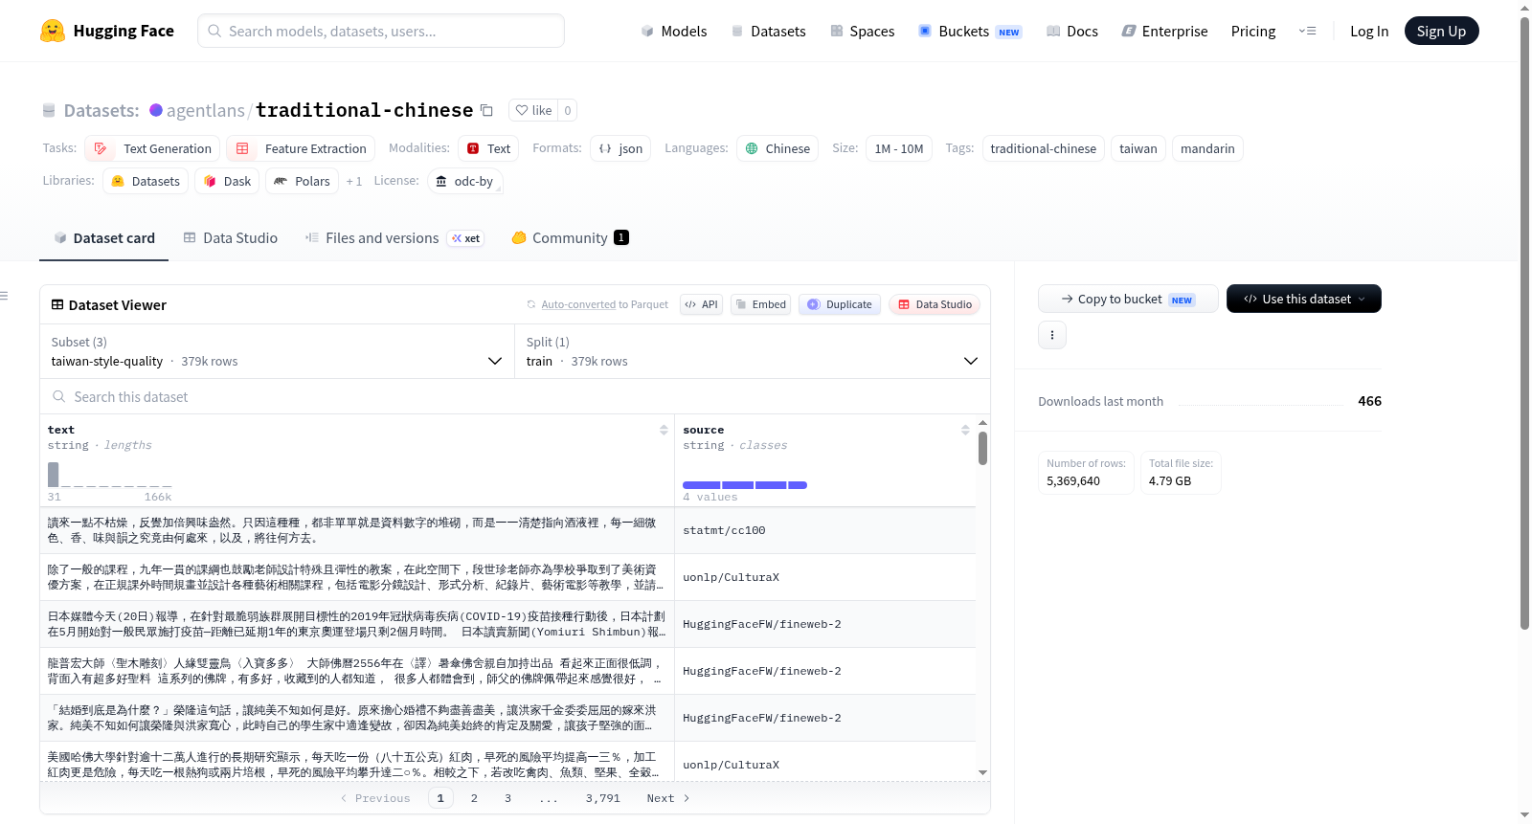Click the Duplicate button

click(x=839, y=304)
